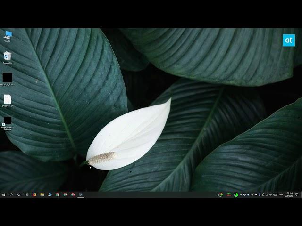Open network signal tray icon
302x226 pixels.
coord(268,194)
